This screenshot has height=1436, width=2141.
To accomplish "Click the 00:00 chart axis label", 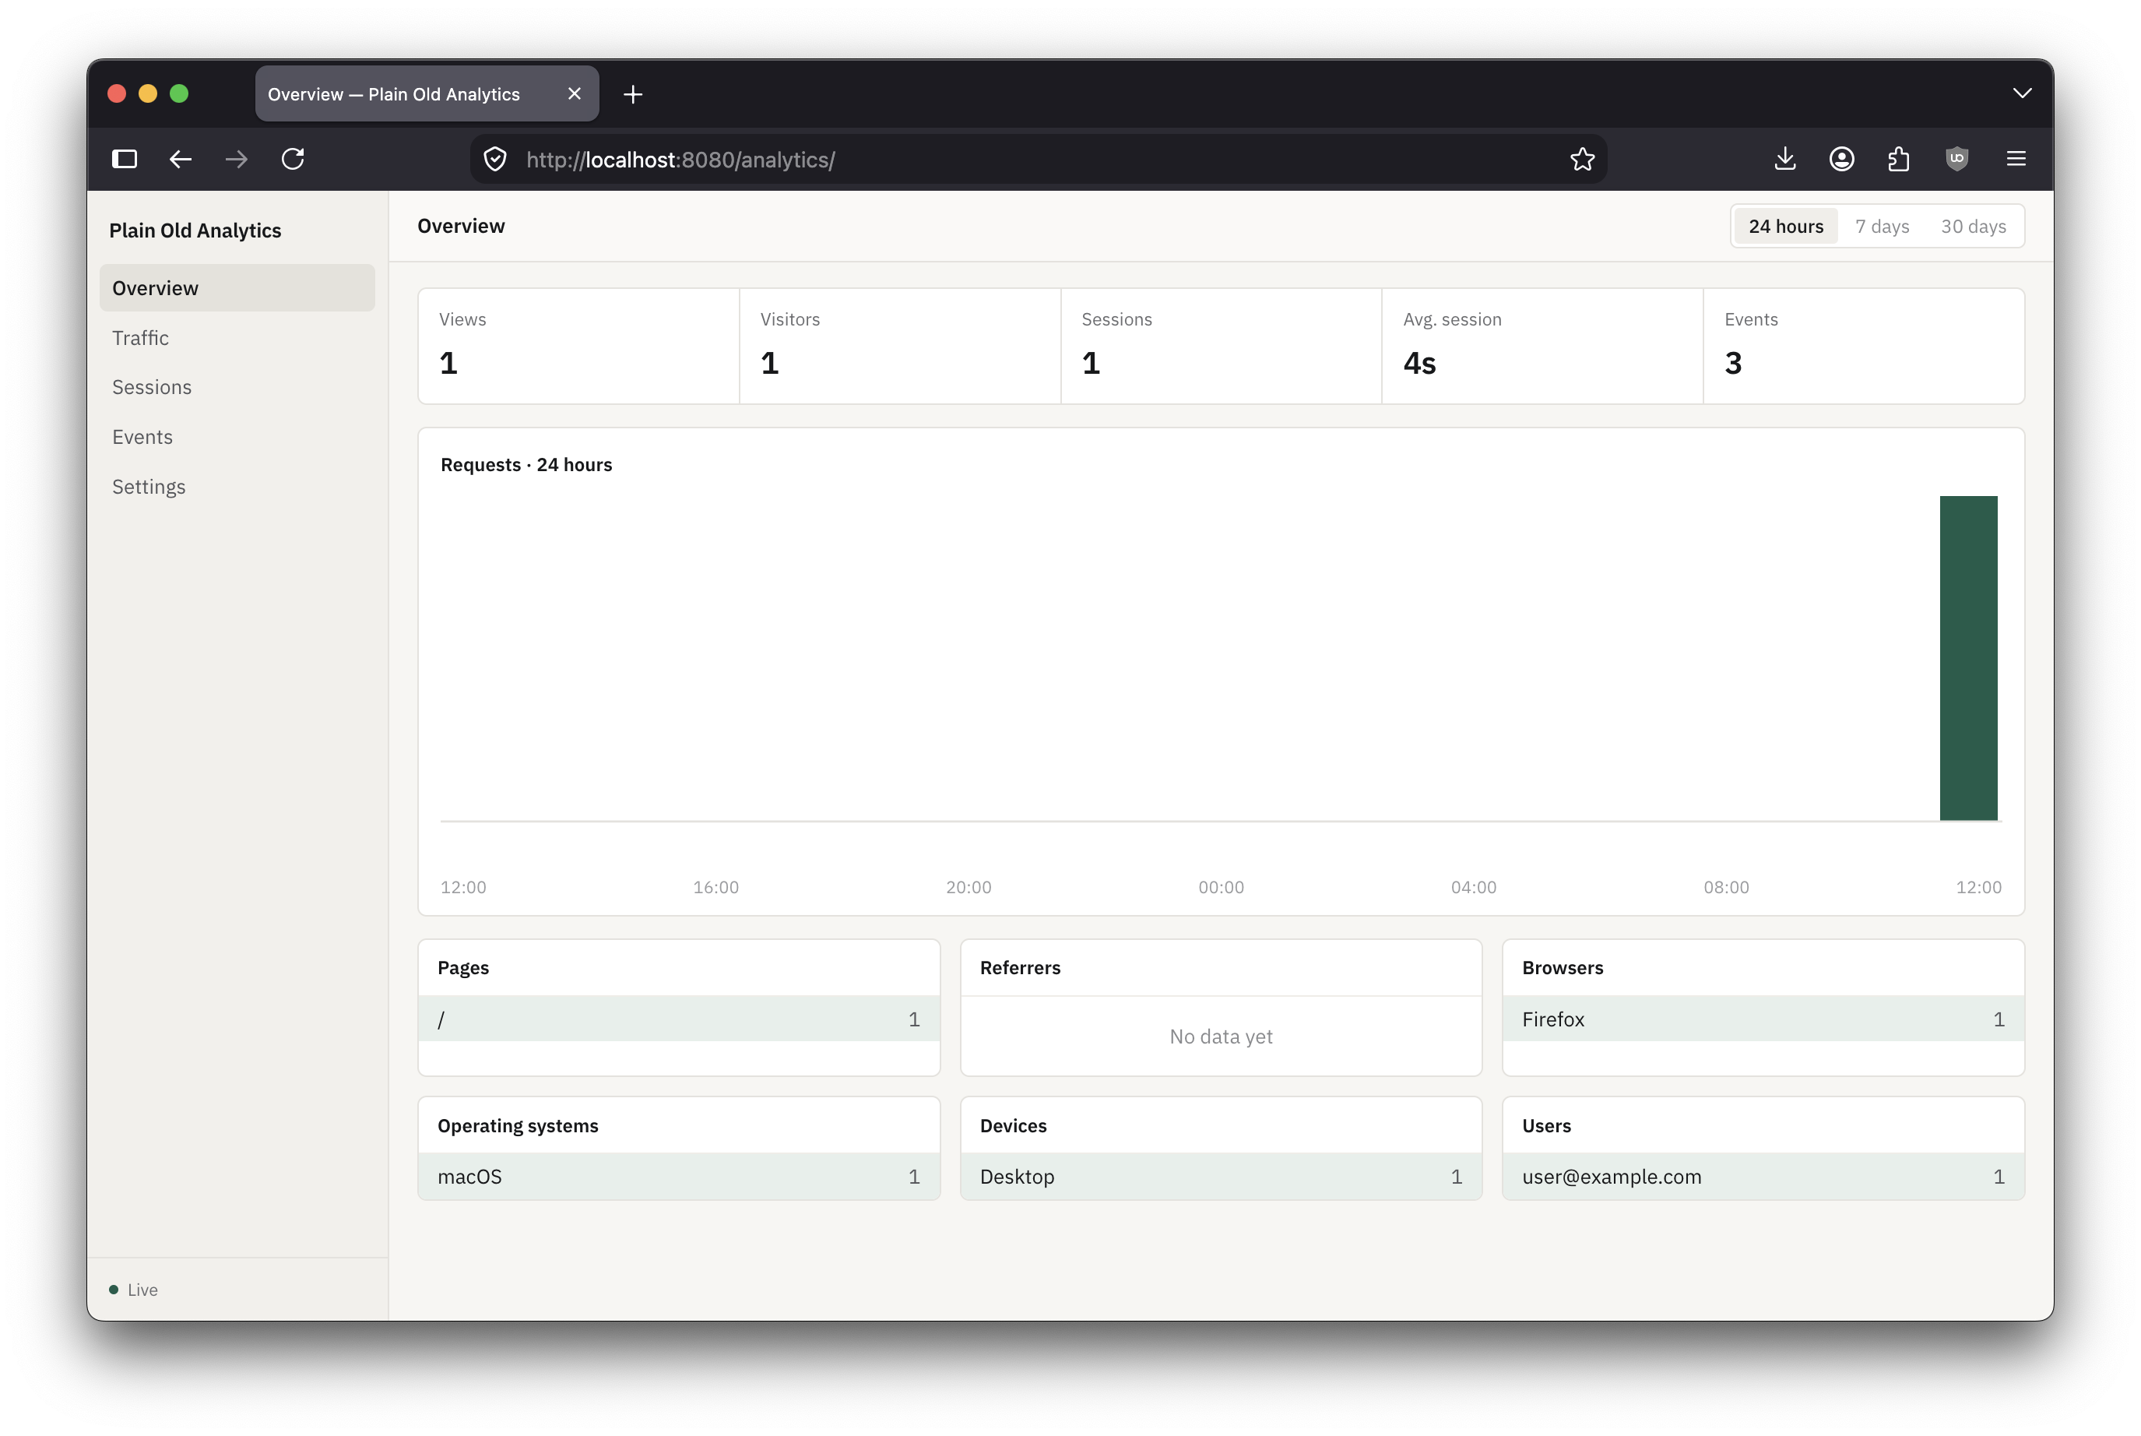I will point(1220,886).
